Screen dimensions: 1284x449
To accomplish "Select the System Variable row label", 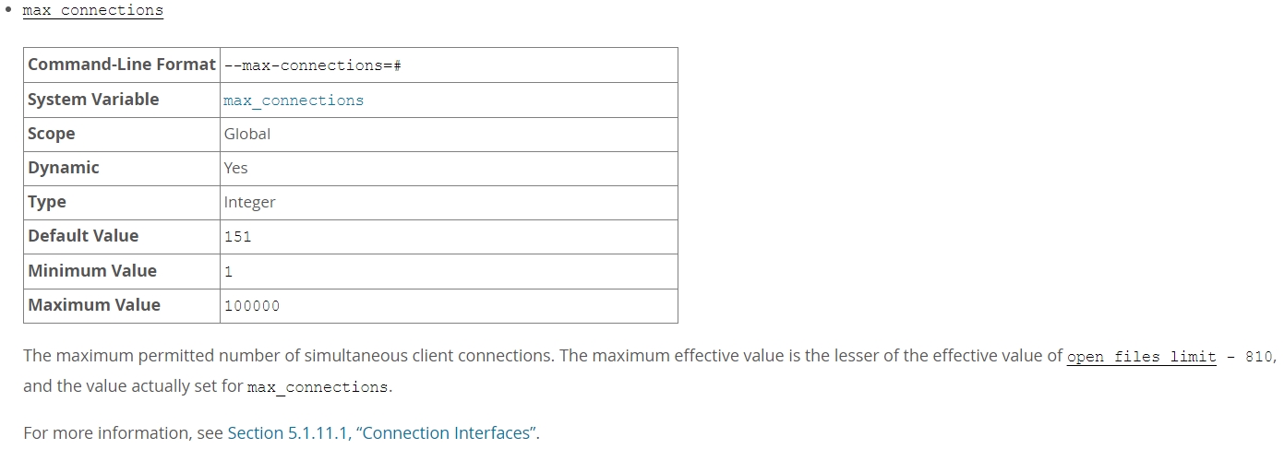I will [x=93, y=100].
